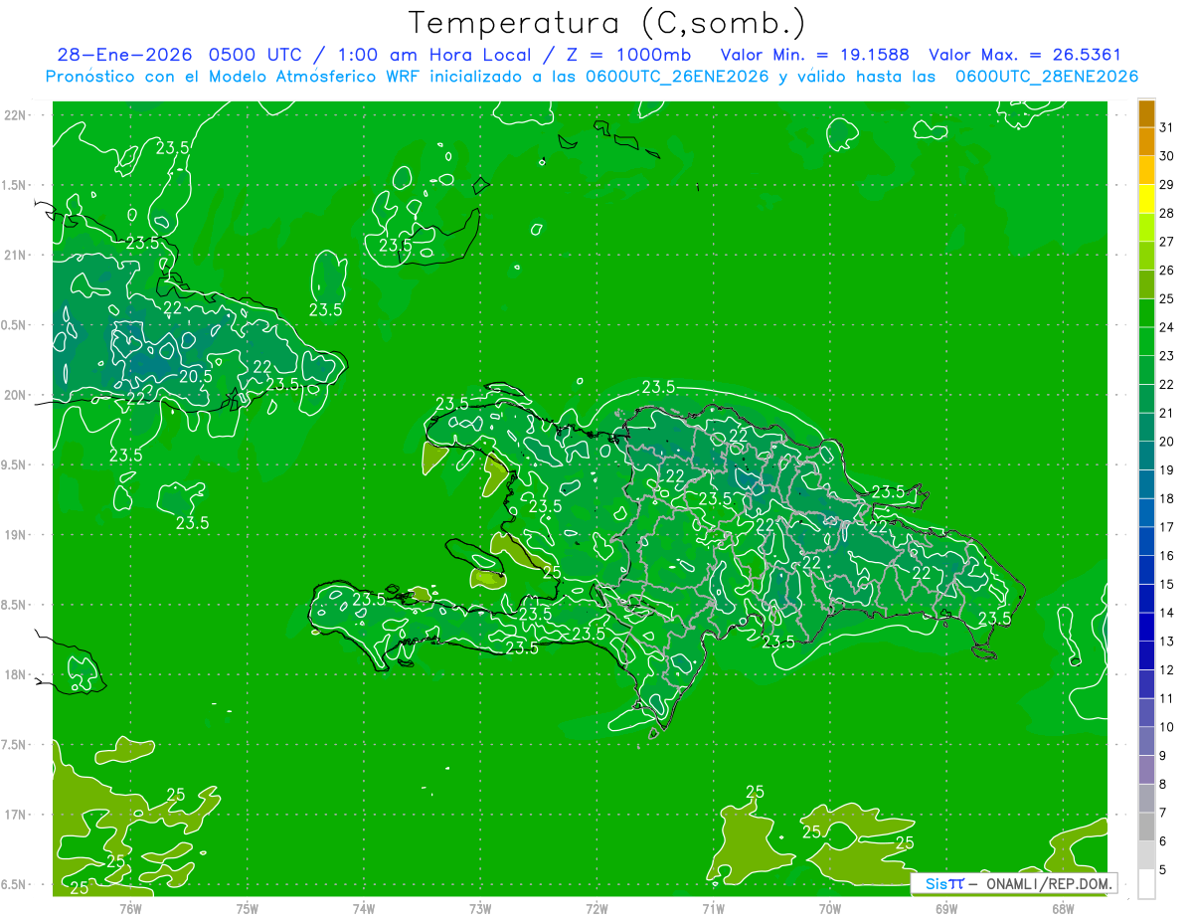This screenshot has width=1193, height=922.
Task: Click the "18N" latitude axis label
Action: tap(15, 674)
